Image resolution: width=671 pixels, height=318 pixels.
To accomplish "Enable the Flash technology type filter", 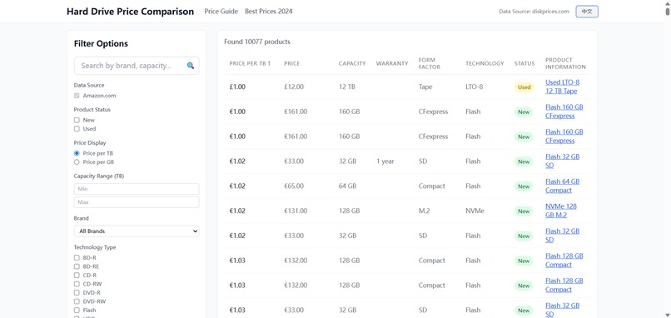I will 77,310.
